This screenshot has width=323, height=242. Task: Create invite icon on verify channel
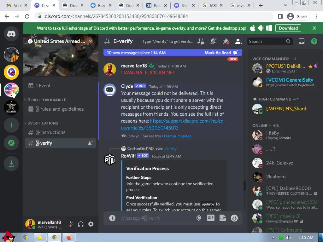(90, 143)
